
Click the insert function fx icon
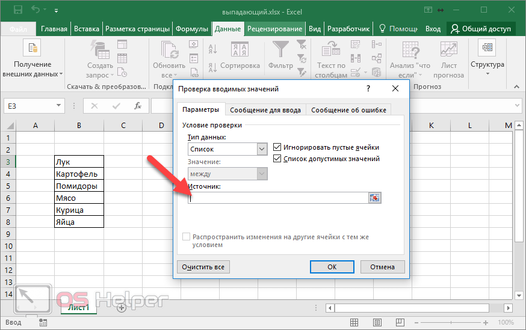138,106
